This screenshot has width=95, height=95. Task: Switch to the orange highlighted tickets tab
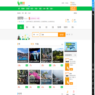(32, 44)
